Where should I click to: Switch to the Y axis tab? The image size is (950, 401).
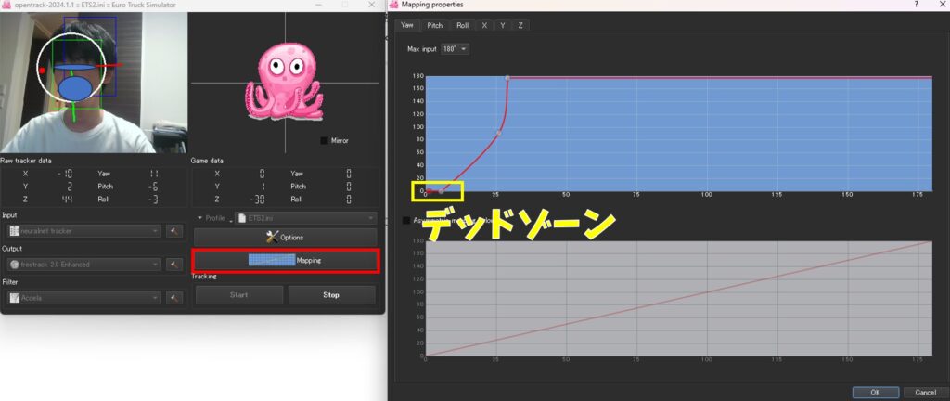502,25
